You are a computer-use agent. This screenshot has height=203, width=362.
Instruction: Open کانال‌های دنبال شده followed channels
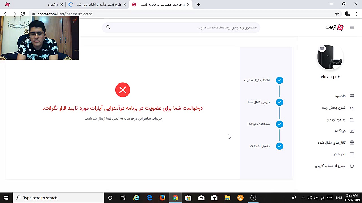(352, 143)
